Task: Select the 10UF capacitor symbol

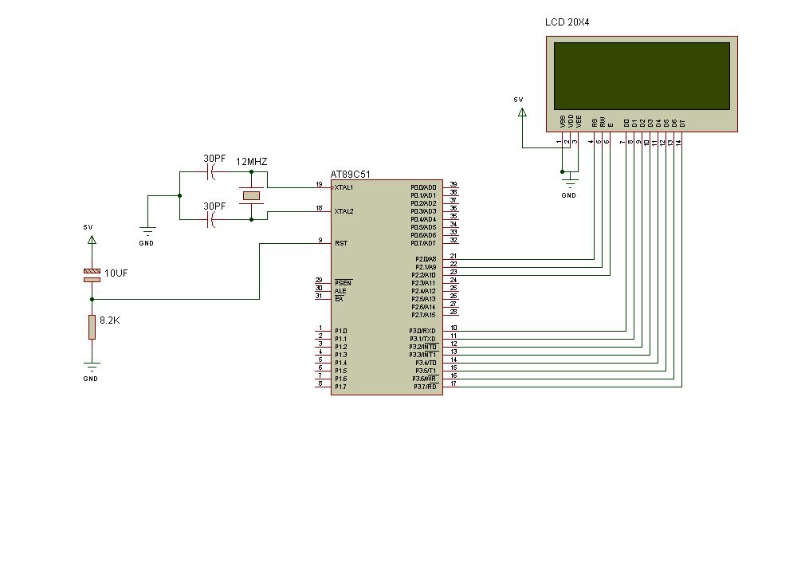Action: click(x=92, y=275)
